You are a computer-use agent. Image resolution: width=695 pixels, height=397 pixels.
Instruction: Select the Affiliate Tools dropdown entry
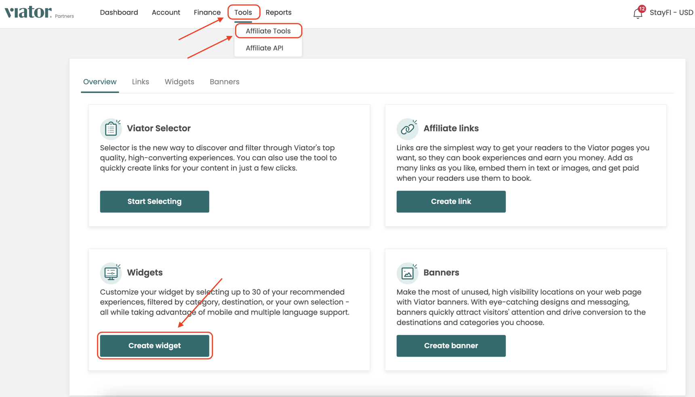268,31
